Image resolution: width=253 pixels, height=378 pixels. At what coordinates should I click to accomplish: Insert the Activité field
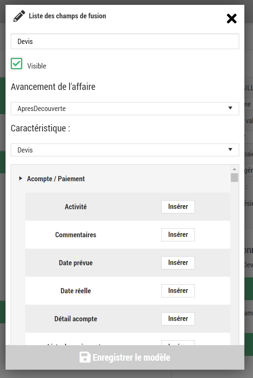tap(178, 207)
